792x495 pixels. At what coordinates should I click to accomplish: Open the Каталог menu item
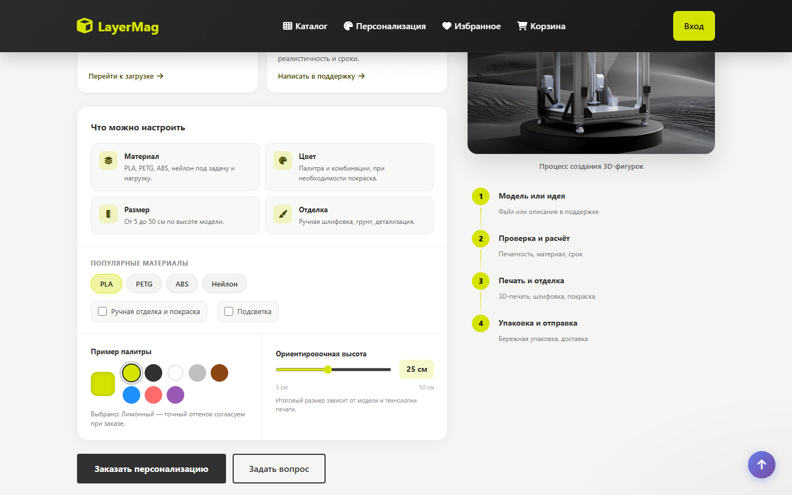pos(305,26)
